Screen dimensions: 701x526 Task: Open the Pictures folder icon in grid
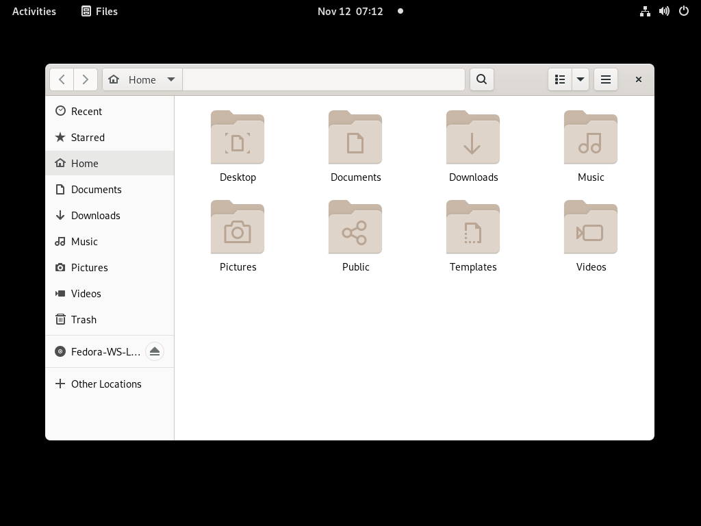(238, 227)
